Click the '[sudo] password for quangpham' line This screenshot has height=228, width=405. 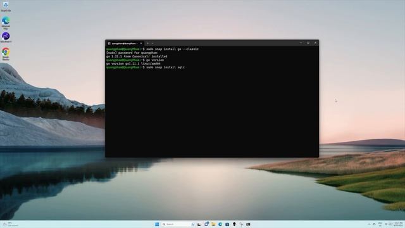coord(132,53)
